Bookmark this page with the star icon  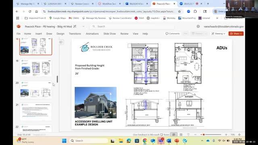(179, 12)
